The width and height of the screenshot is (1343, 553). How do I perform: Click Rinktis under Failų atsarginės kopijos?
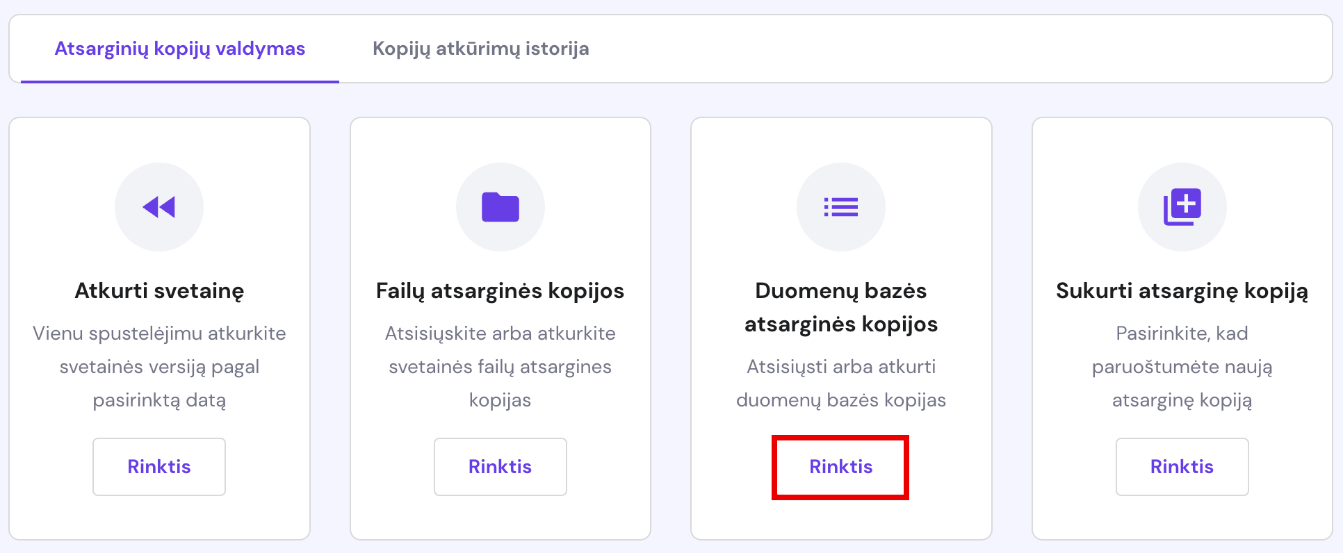(x=500, y=466)
